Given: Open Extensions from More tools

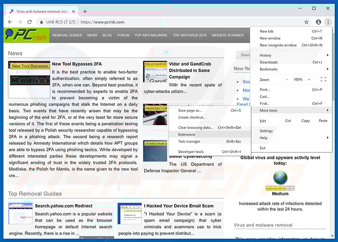Looking at the screenshot, I should point(210,134).
